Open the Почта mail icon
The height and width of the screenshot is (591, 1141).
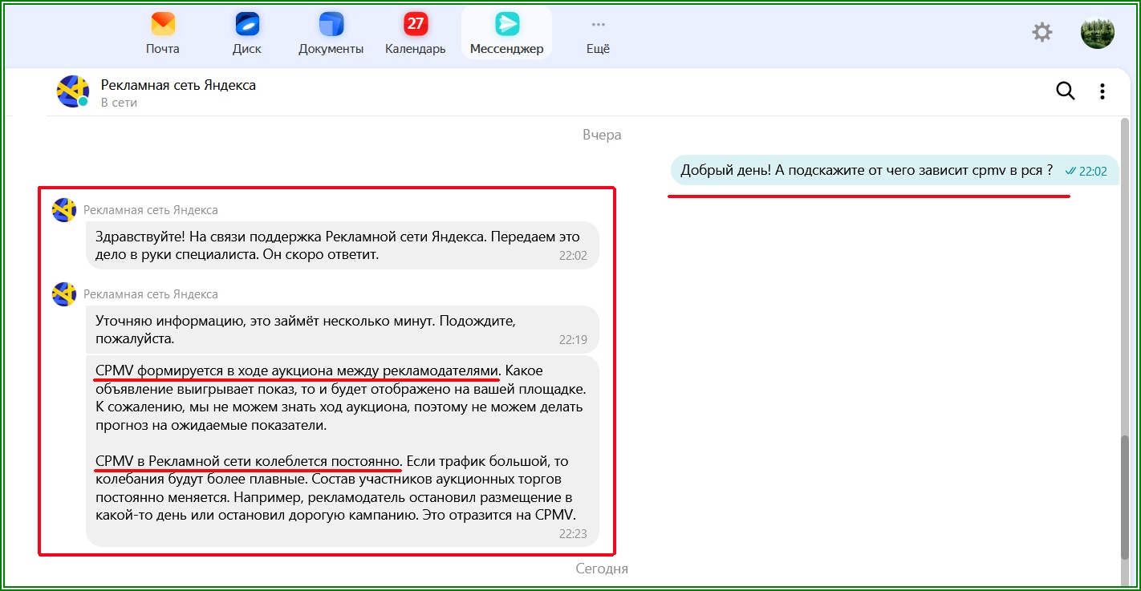163,25
